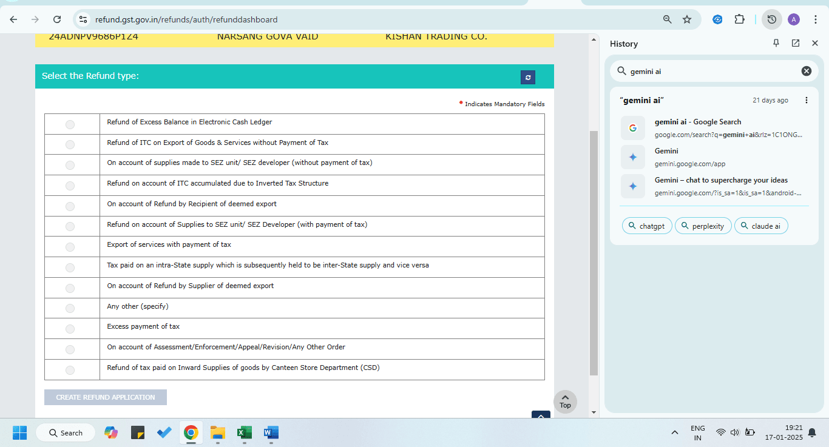
Task: Click the refresh icon in refund type header
Action: 528,77
